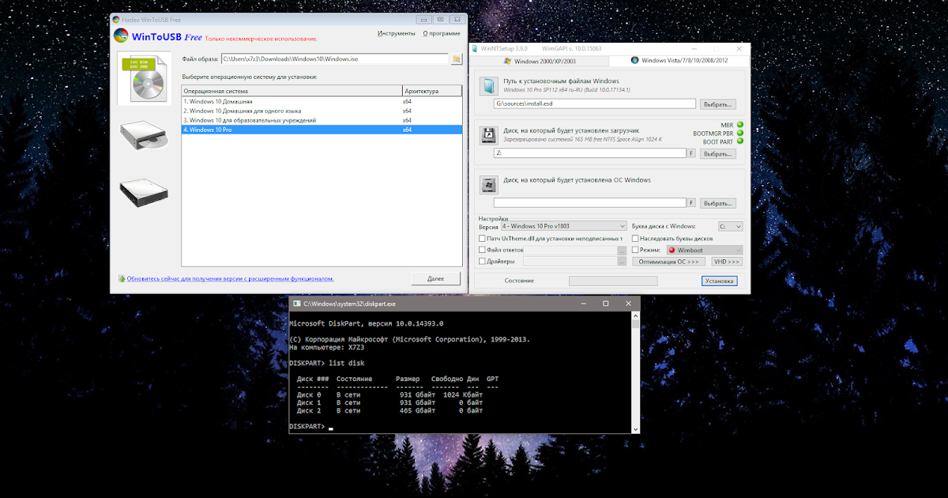This screenshot has width=948, height=498.
Task: Select the row 4. Windows 10 Pro
Action: click(x=322, y=130)
